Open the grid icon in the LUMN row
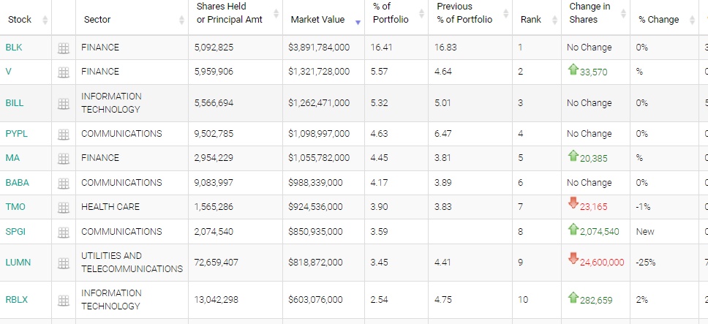 [x=64, y=263]
